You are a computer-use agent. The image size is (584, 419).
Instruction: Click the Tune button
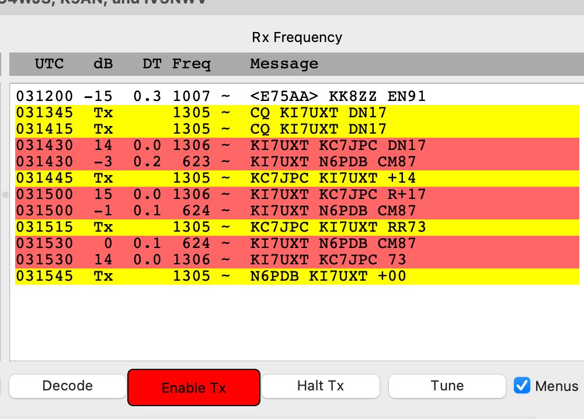pyautogui.click(x=447, y=386)
